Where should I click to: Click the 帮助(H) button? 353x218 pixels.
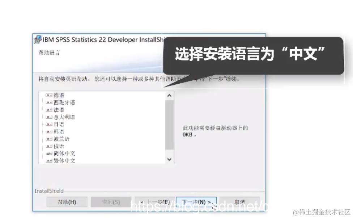(67, 202)
